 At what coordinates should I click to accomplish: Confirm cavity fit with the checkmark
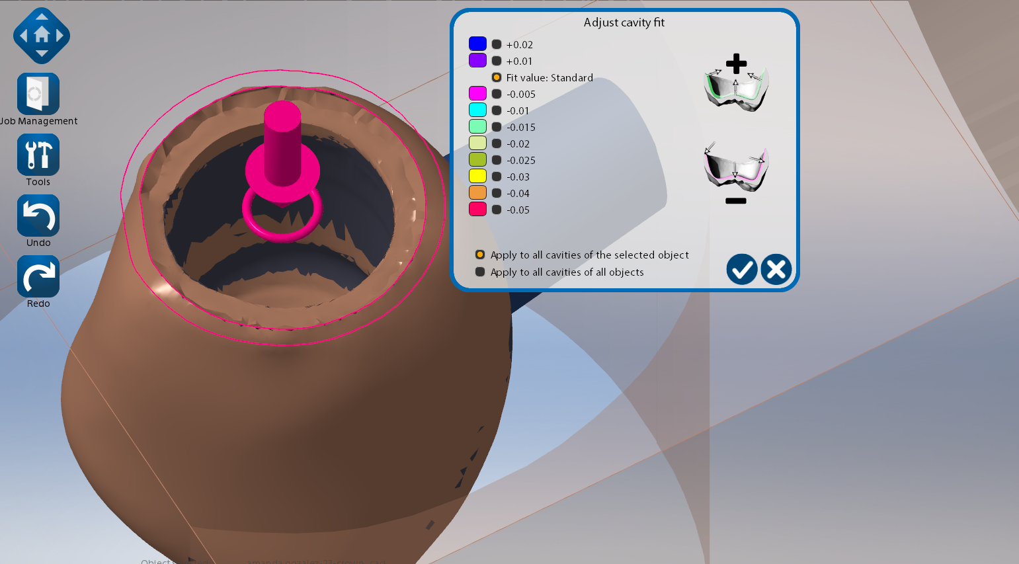click(x=742, y=270)
